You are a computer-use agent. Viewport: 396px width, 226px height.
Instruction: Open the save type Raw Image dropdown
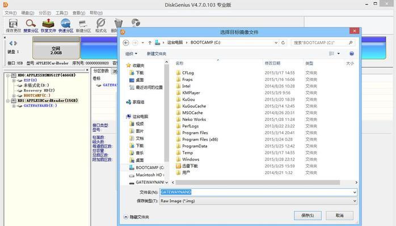point(355,201)
